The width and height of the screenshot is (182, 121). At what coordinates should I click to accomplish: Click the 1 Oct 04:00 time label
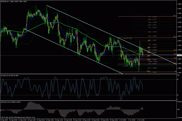(x=123, y=120)
